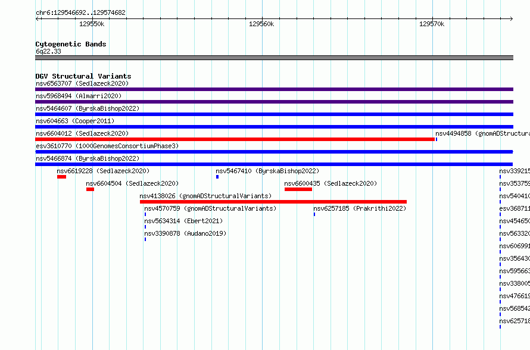530x350 pixels.
Task: Open variant nsv6257185 (Prakrithi2022) label
Action: [360, 208]
